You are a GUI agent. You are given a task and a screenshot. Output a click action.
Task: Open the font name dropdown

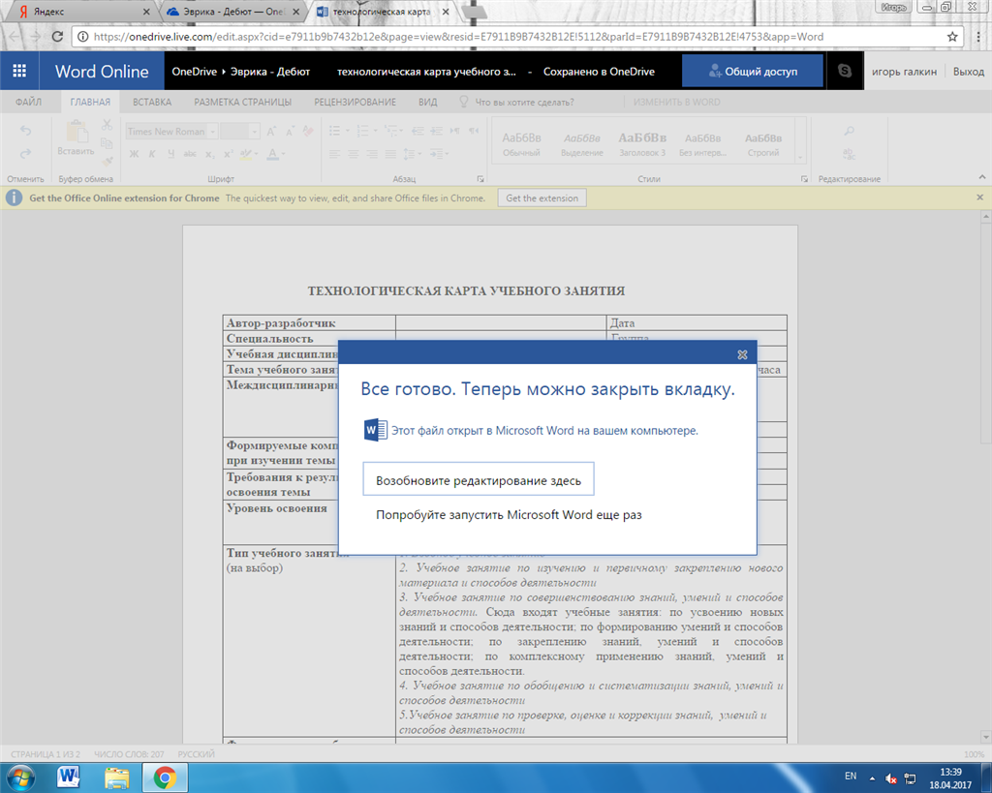pos(213,132)
